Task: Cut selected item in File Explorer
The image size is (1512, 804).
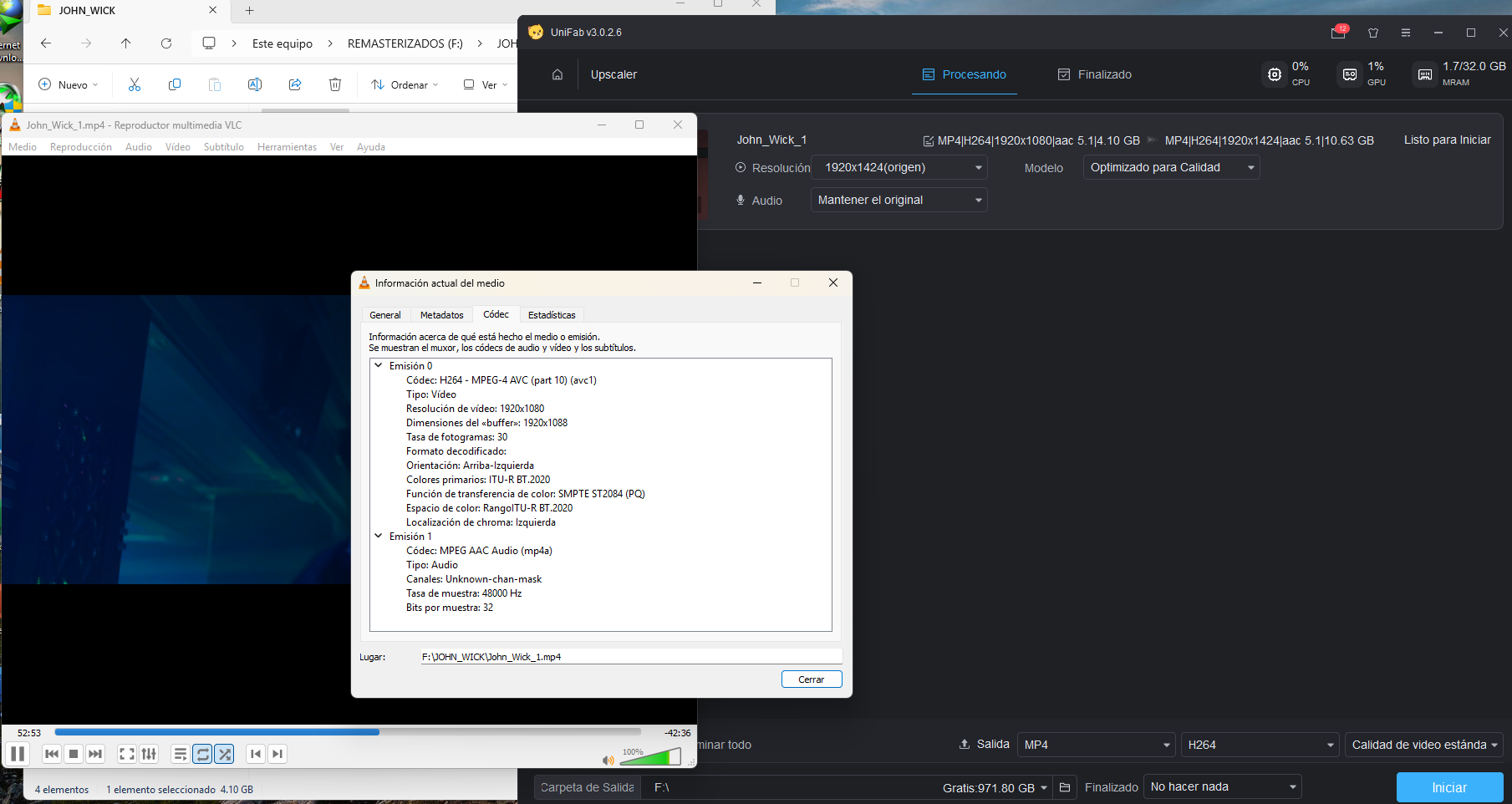Action: point(135,84)
